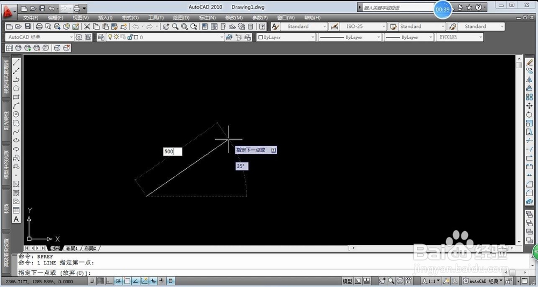This screenshot has width=538, height=287.
Task: Open the Hatch tool
Action: [x=16, y=184]
